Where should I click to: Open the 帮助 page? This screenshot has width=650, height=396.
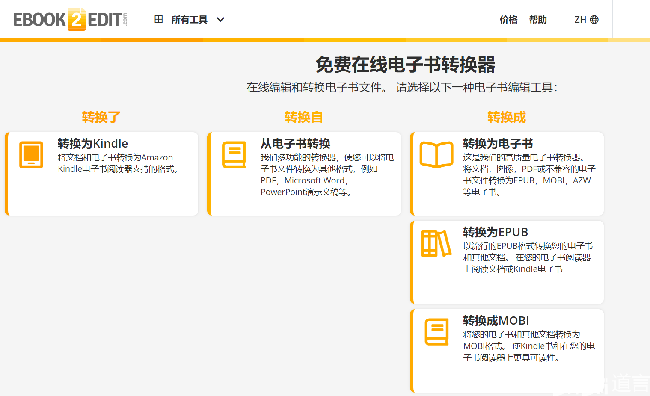click(538, 20)
